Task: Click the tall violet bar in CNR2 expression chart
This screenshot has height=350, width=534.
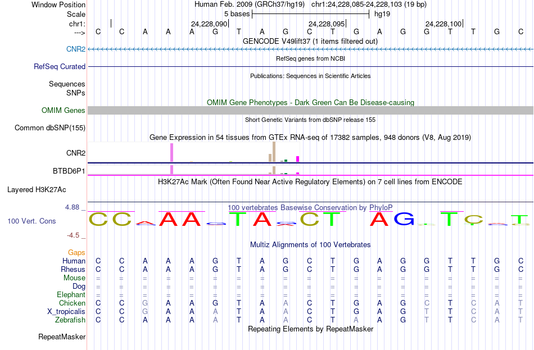Action: point(171,153)
